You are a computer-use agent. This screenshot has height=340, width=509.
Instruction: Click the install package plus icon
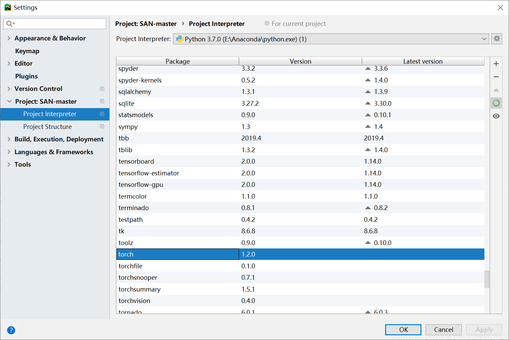coord(496,64)
